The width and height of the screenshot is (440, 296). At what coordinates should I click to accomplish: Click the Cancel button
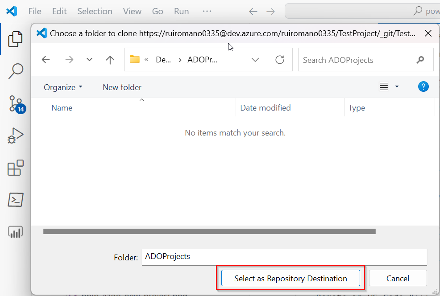pyautogui.click(x=398, y=278)
